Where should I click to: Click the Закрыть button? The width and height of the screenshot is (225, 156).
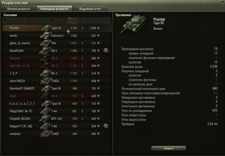[x=168, y=148]
